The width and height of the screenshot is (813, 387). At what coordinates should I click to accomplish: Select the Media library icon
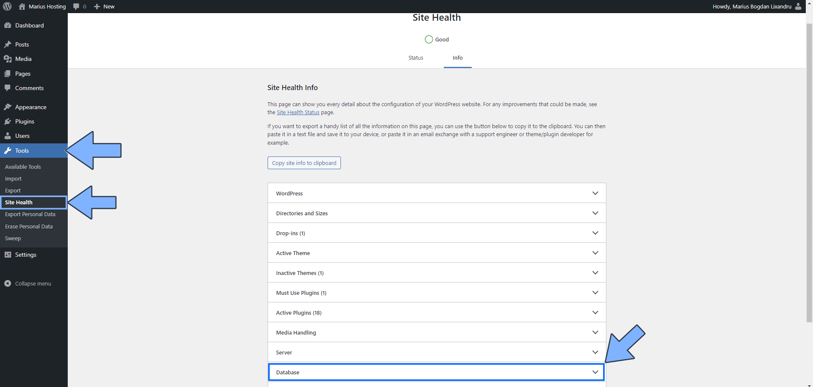tap(8, 59)
